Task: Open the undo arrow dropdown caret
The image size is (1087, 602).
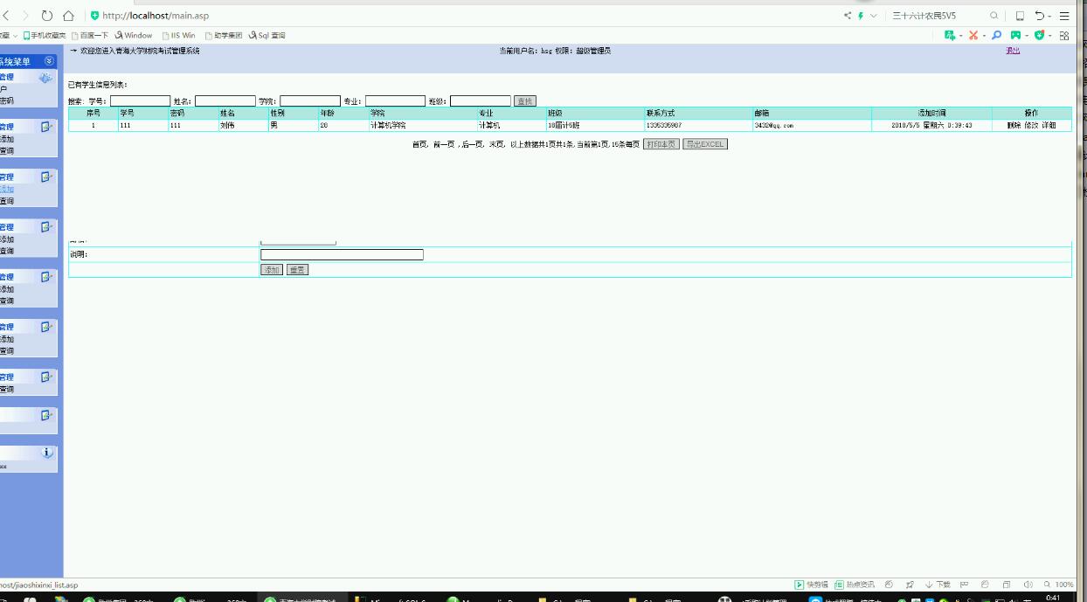Action: point(1049,16)
